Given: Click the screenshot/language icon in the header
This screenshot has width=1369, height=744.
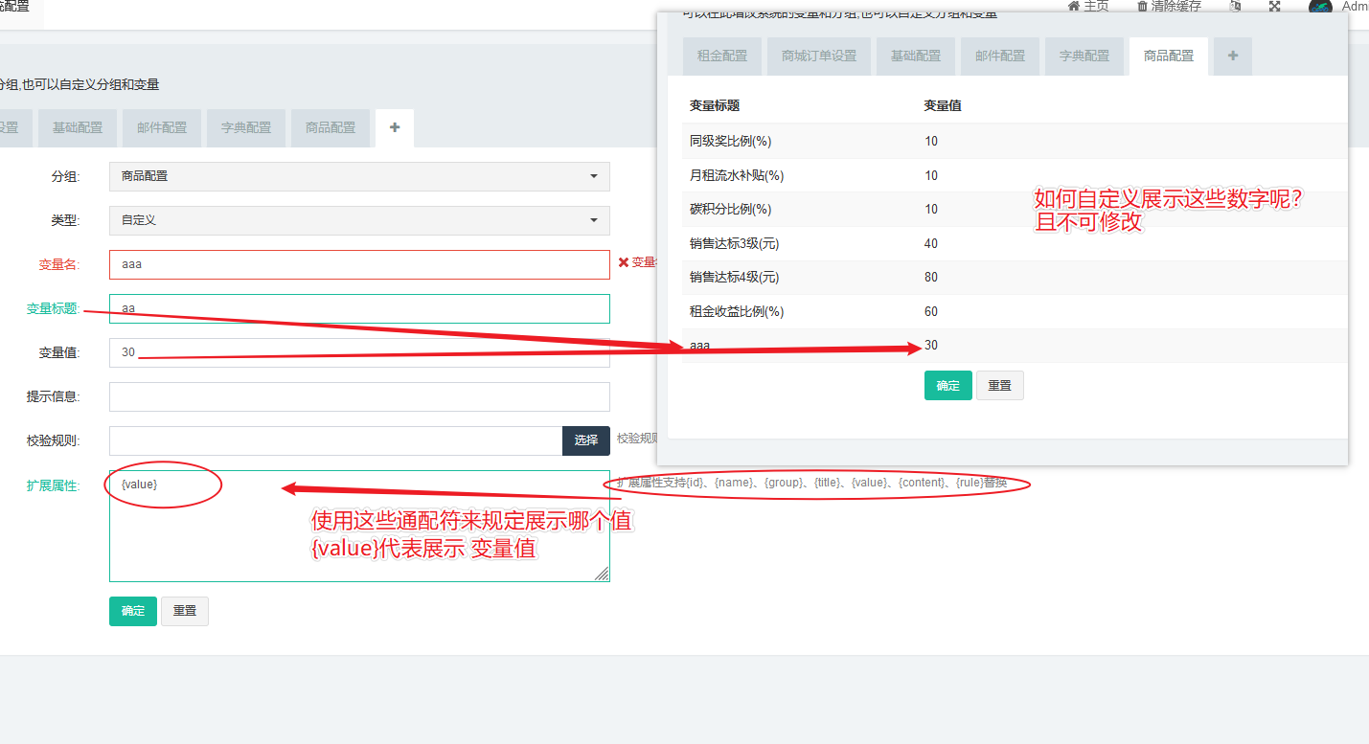Looking at the screenshot, I should coord(1235,7).
